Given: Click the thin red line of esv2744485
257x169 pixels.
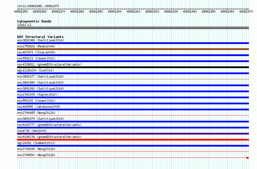Looking at the screenshot, I should (x=133, y=116).
